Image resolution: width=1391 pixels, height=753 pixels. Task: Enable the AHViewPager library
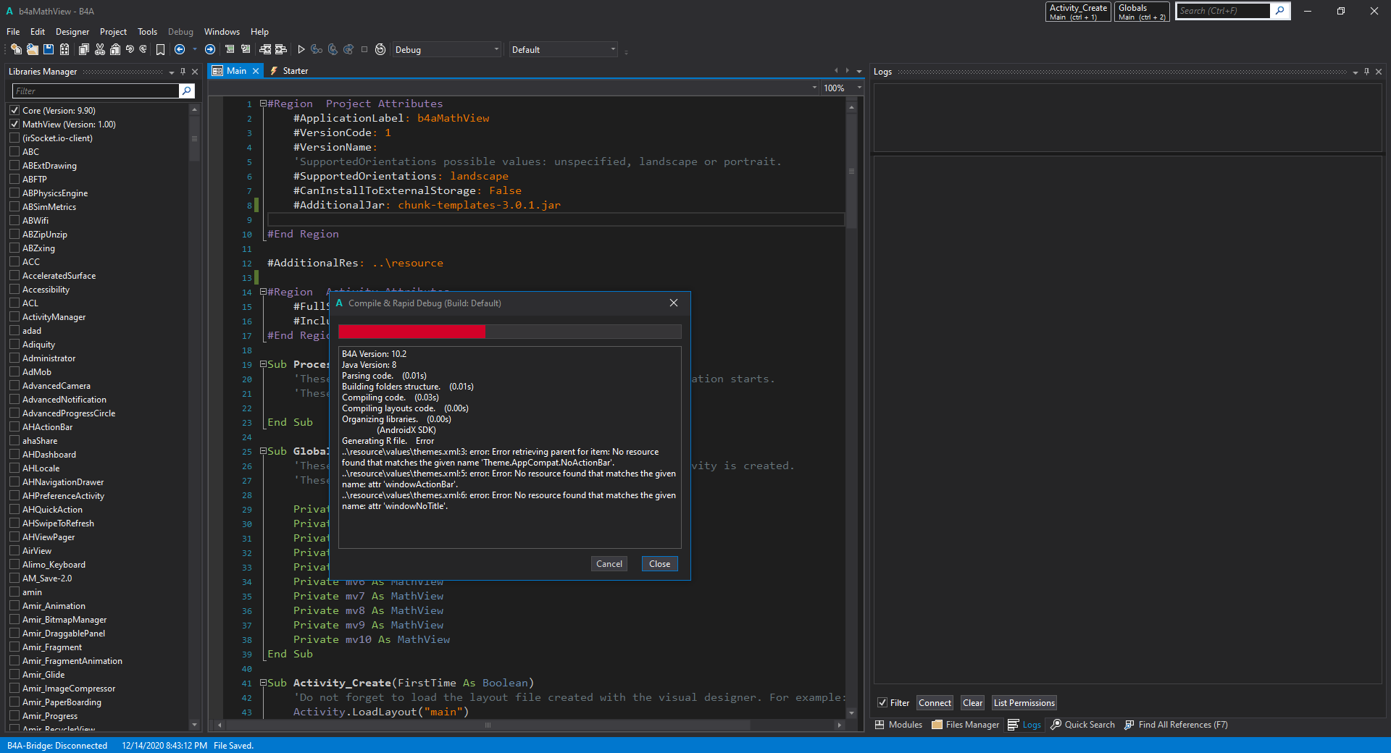point(14,537)
